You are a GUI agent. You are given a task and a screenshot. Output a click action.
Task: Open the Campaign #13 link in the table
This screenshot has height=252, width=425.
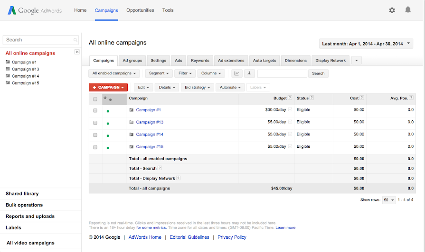point(150,122)
